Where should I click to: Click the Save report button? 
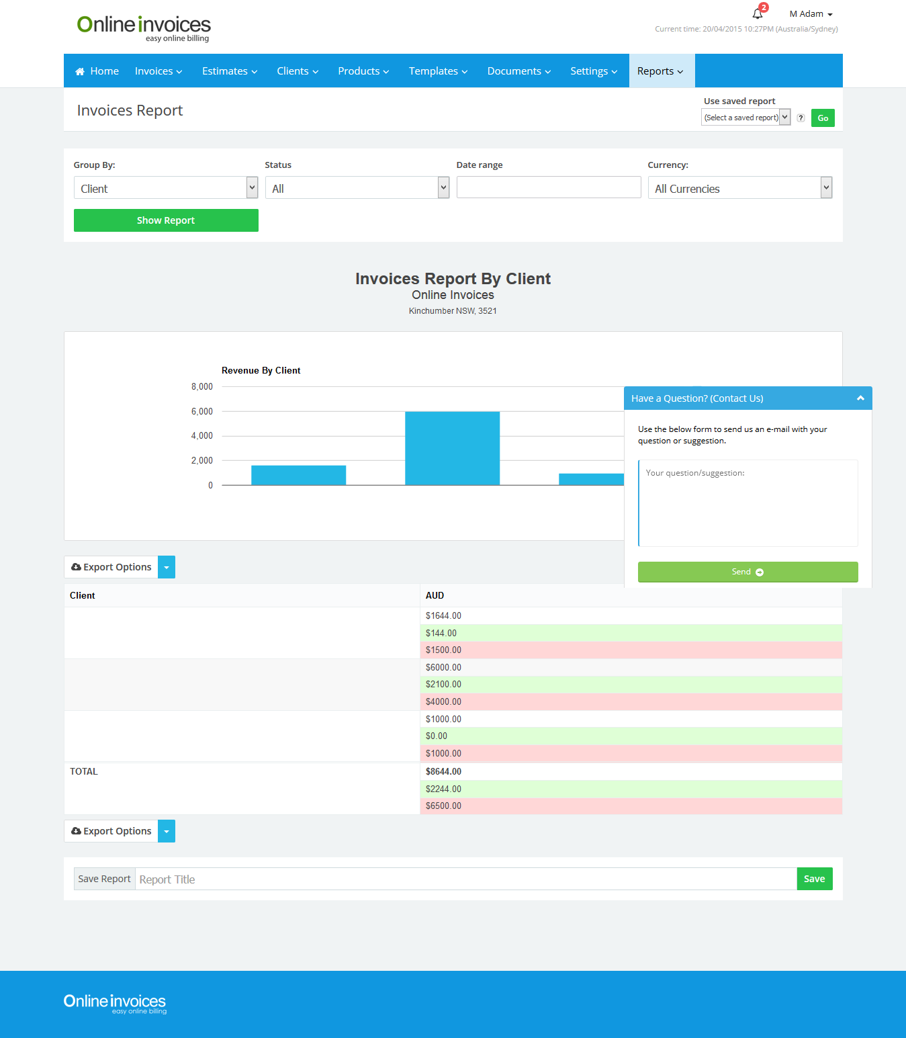814,879
